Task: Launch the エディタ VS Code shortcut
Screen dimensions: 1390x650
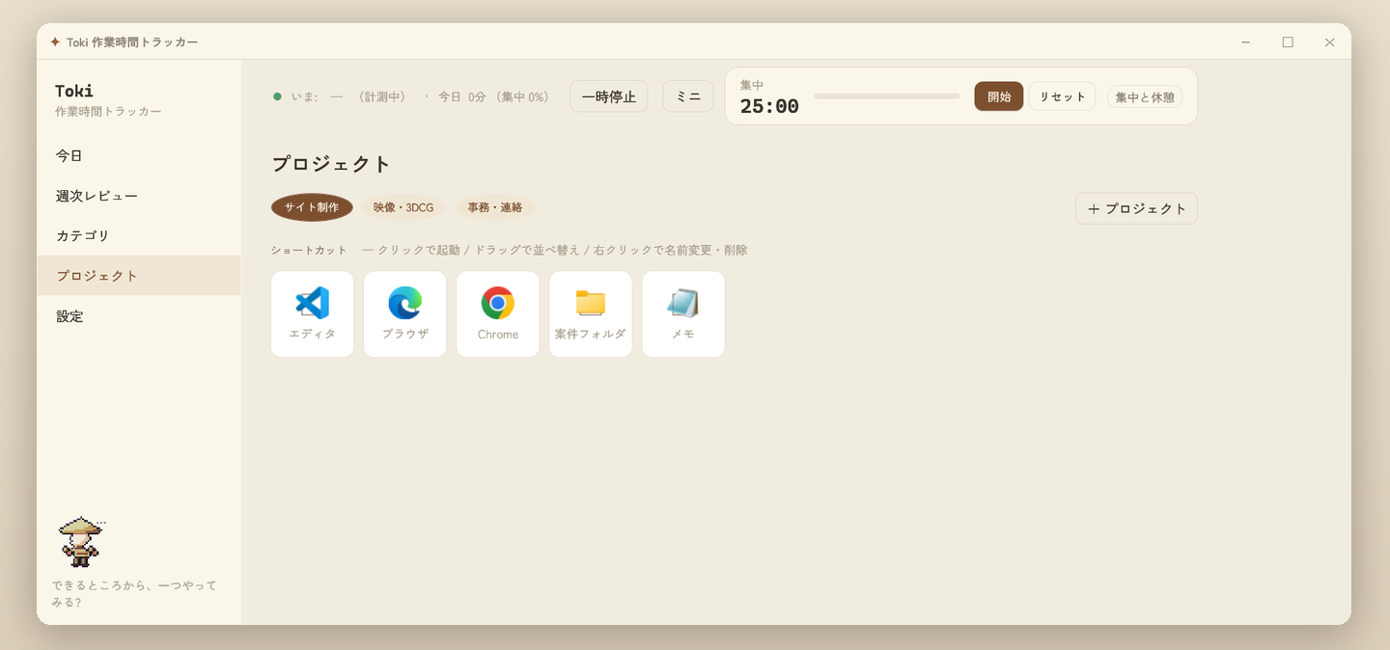Action: [312, 313]
